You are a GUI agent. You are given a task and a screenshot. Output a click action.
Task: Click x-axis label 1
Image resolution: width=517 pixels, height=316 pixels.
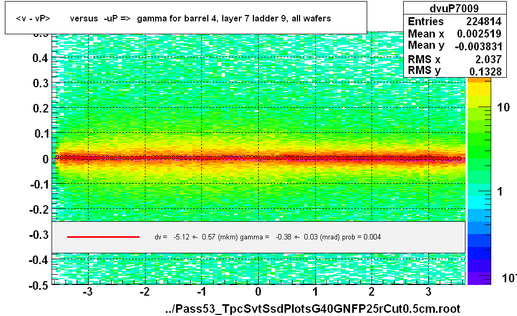pos(315,292)
